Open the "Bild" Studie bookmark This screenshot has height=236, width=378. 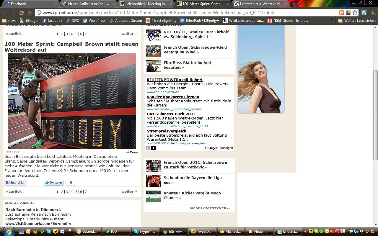coord(288,21)
